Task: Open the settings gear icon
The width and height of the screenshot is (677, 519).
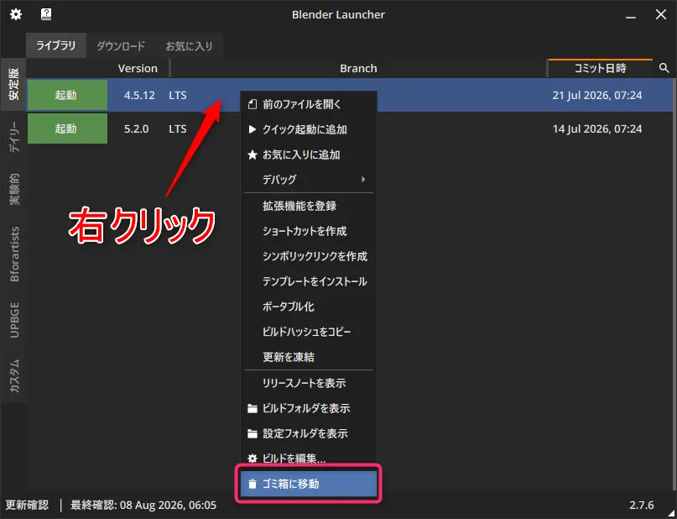Action: pyautogui.click(x=16, y=14)
